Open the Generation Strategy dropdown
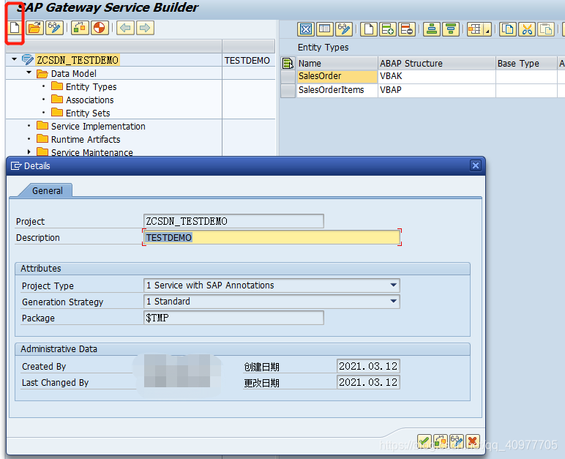 (x=394, y=301)
